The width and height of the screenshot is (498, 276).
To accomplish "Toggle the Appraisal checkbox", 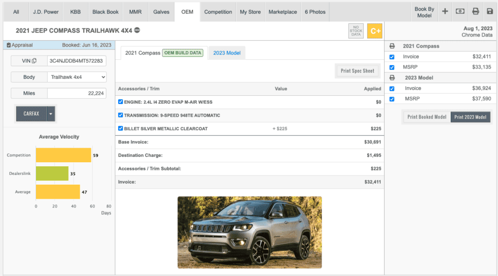I will pyautogui.click(x=9, y=45).
